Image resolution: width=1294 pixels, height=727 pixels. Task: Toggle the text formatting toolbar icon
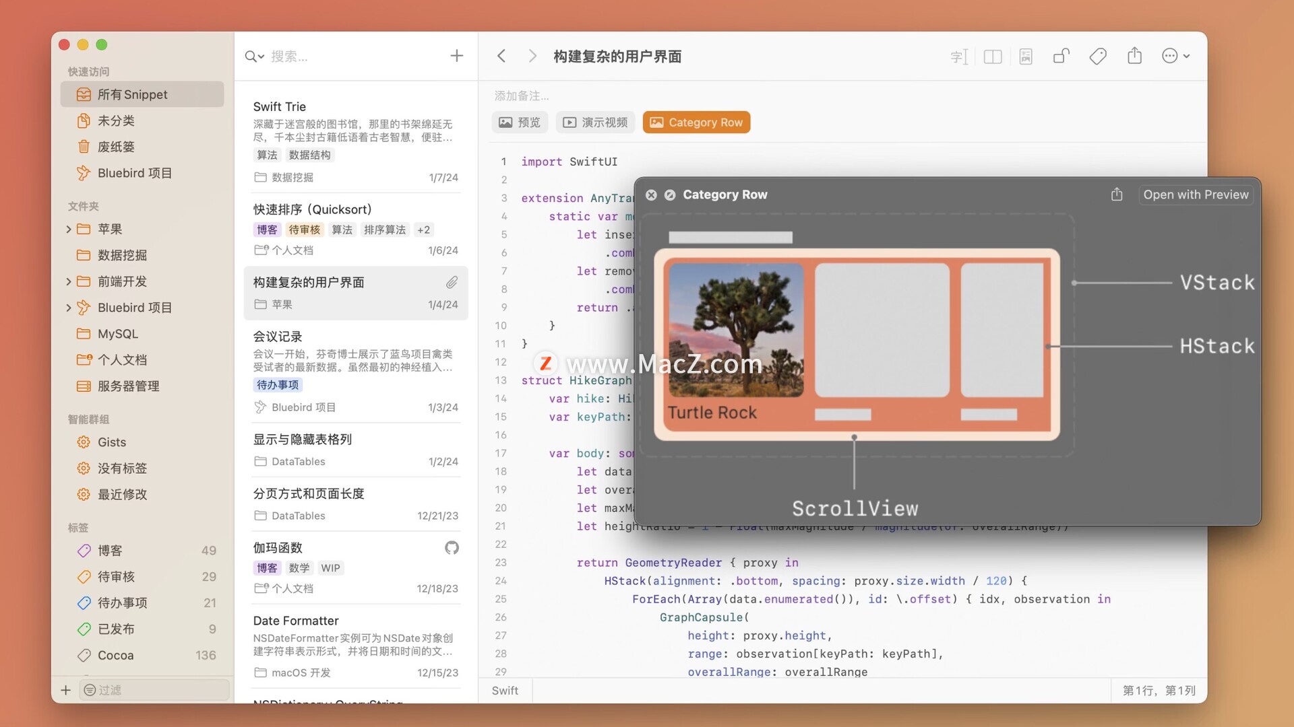(x=959, y=57)
